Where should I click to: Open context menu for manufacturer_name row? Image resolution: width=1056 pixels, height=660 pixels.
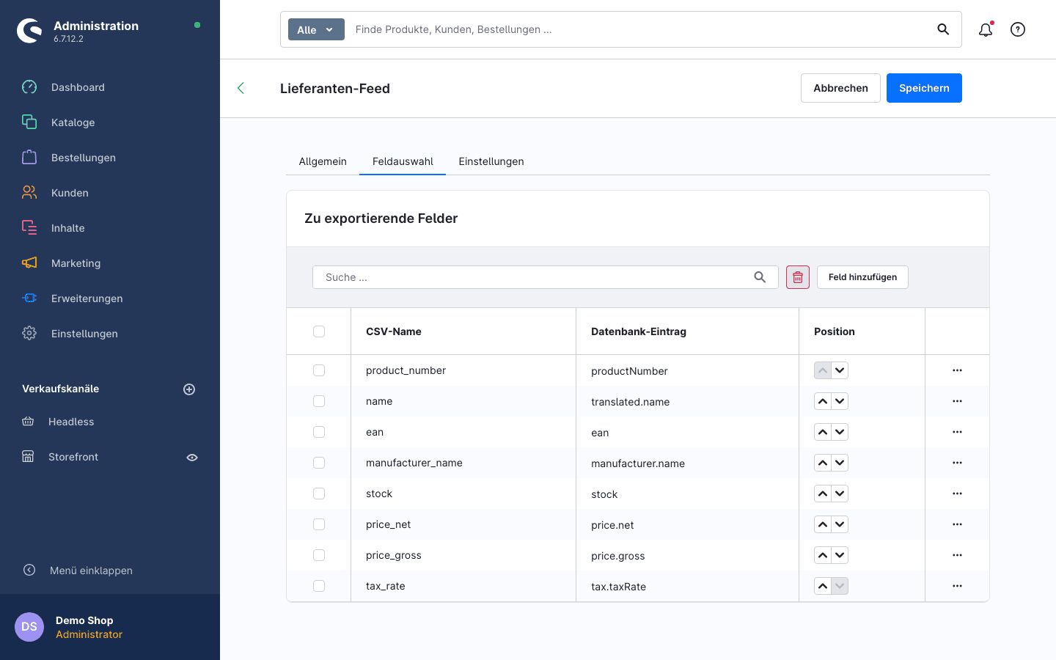[x=957, y=463]
